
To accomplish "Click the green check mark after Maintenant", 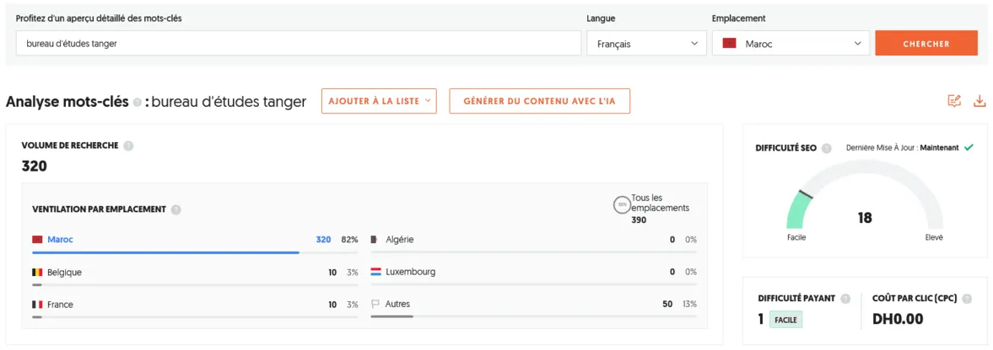I will click(969, 148).
